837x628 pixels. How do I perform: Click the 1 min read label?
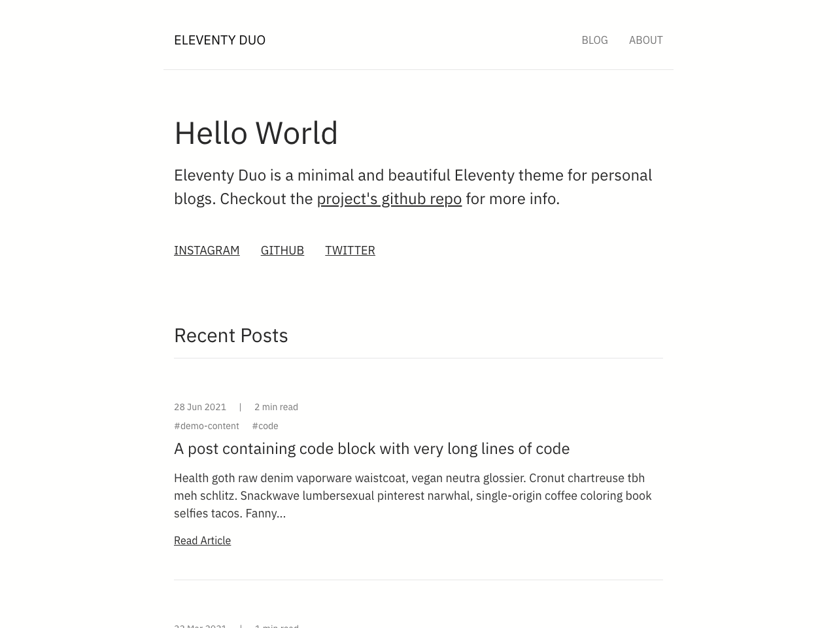pyautogui.click(x=276, y=625)
